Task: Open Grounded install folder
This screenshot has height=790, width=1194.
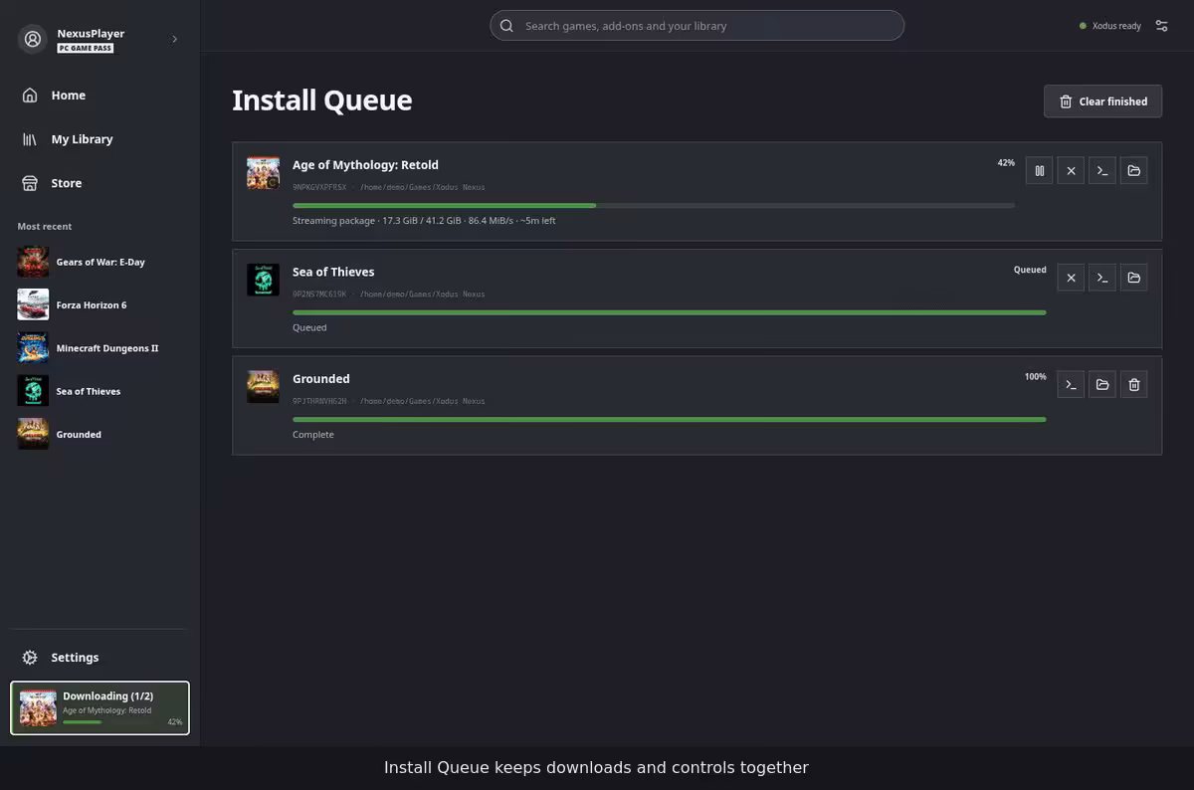Action: pos(1102,384)
